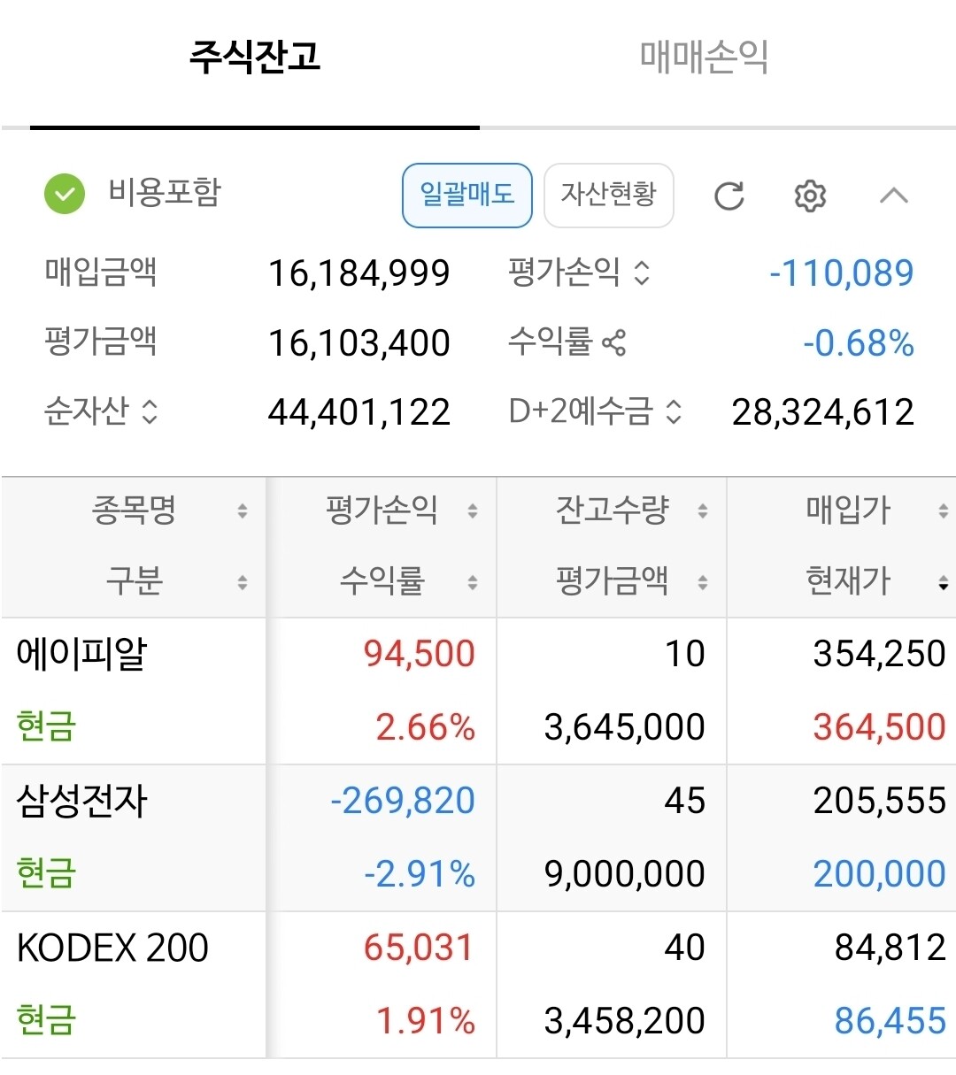Select the KODEX 200 row
The image size is (956, 1075).
[x=478, y=985]
